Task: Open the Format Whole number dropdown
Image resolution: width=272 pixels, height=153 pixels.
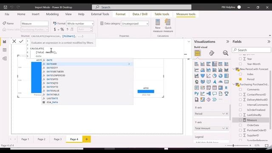Action: pos(80,23)
